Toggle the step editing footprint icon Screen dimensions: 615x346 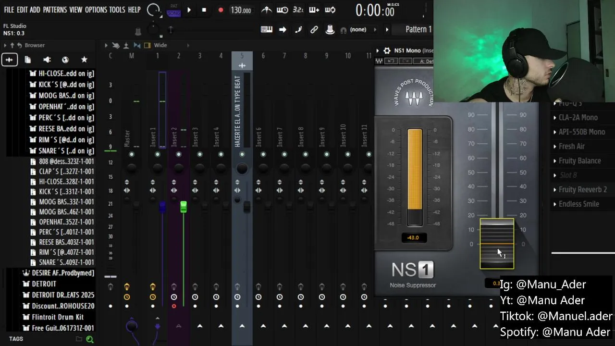click(298, 30)
